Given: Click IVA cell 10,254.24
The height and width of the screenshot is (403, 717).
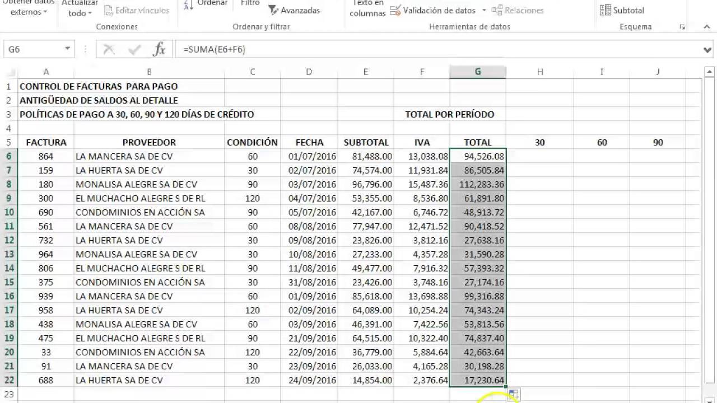Looking at the screenshot, I should click(x=422, y=310).
